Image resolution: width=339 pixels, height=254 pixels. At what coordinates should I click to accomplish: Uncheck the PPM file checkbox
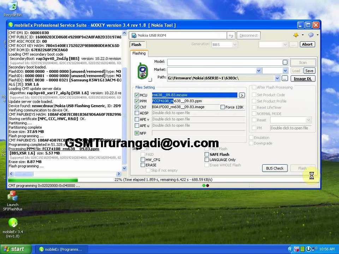coord(137,101)
